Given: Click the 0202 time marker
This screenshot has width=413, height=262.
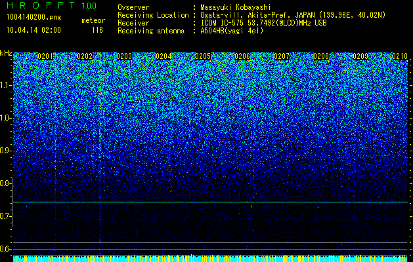Looking at the screenshot, I should click(85, 56).
